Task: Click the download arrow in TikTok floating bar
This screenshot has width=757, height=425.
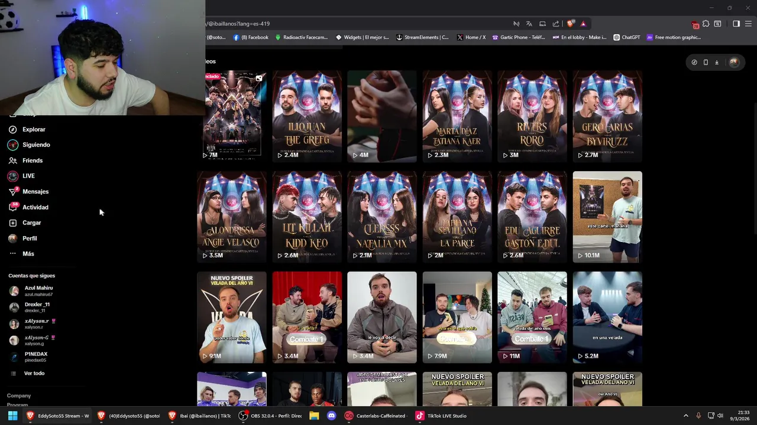Action: 717,62
